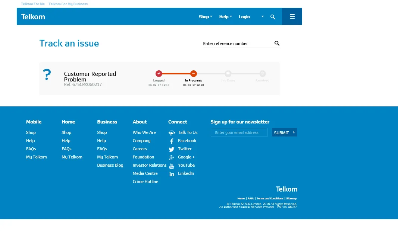The width and height of the screenshot is (398, 231).
Task: Click the Home link in footer bottom
Action: pos(241,198)
